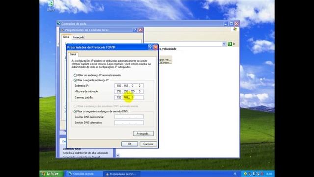The height and width of the screenshot is (177, 314).
Task: Click the Servidor DNS preferencial field
Action: (x=129, y=117)
